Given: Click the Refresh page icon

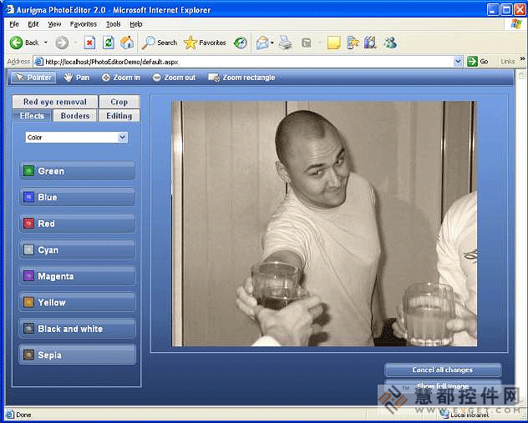Looking at the screenshot, I should click(109, 43).
